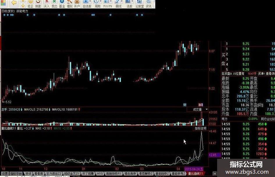Click the 财 marker below the chart
Screen dimensions: 275x177
click(185, 105)
